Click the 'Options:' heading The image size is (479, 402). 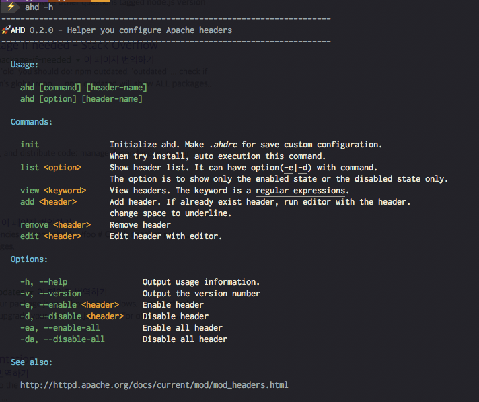(x=29, y=259)
